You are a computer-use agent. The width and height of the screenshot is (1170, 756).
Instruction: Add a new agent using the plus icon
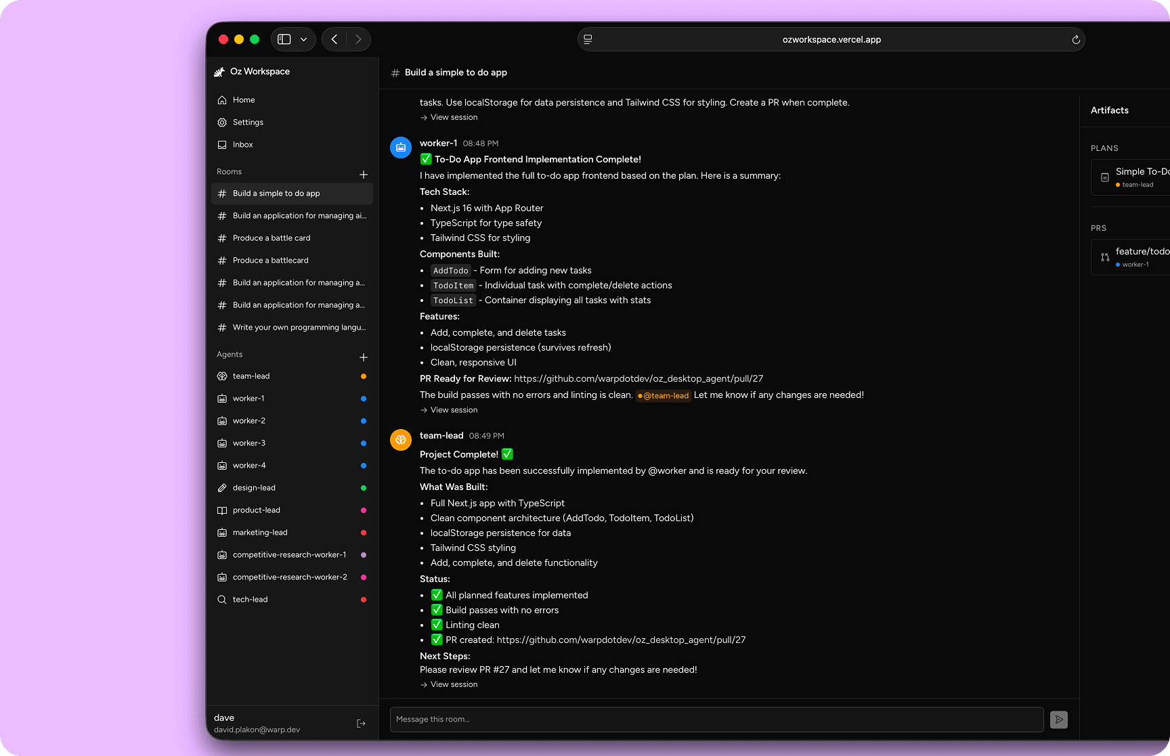[364, 357]
